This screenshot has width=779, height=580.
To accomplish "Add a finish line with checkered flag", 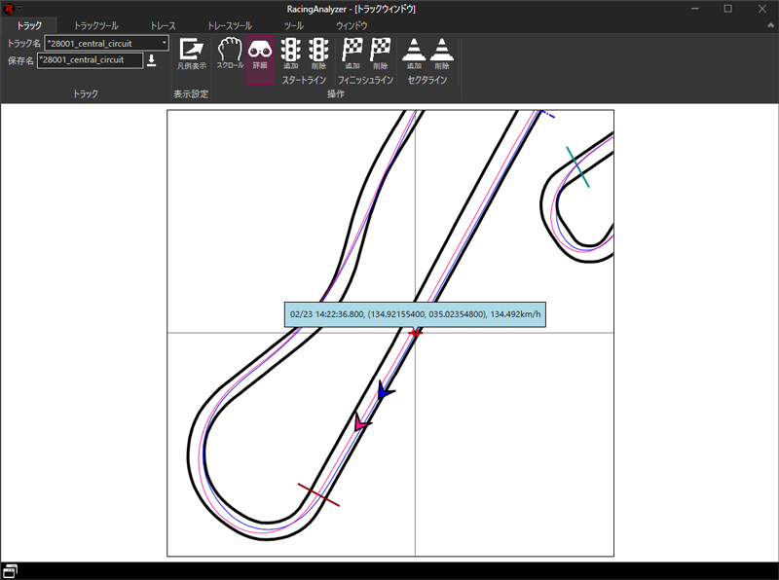I will [x=352, y=53].
